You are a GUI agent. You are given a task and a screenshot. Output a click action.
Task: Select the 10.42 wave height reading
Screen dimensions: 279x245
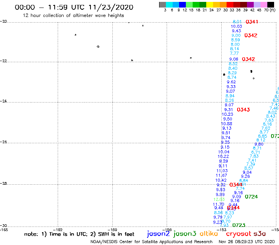221,180
